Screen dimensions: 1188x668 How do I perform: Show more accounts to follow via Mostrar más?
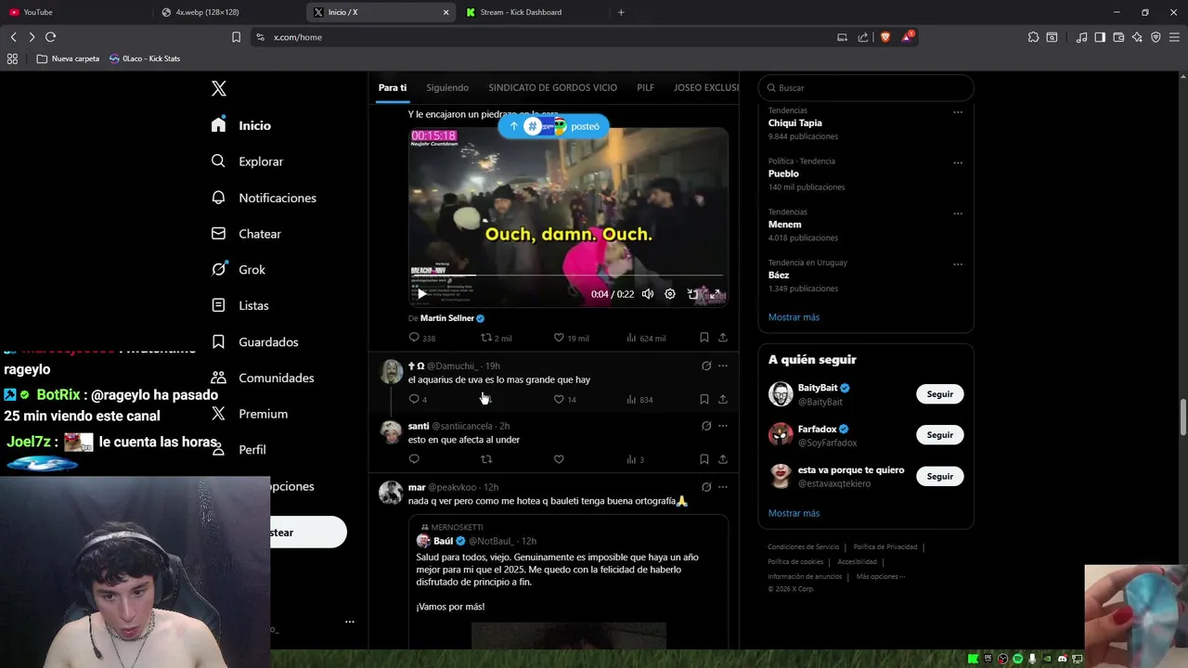point(794,513)
